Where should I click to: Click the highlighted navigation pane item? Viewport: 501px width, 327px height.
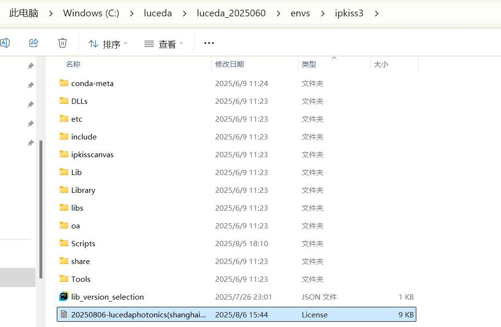pyautogui.click(x=18, y=277)
